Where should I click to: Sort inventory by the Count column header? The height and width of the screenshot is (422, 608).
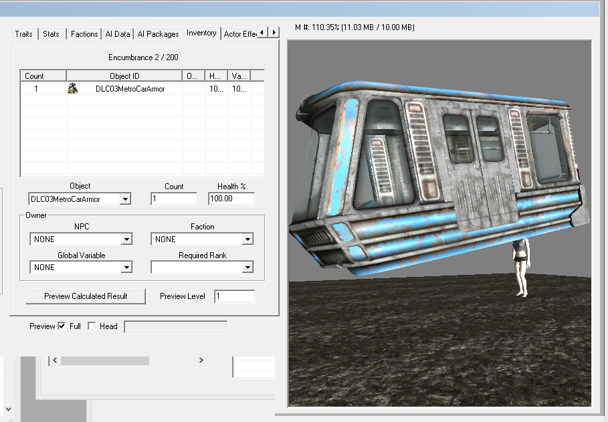pyautogui.click(x=42, y=75)
